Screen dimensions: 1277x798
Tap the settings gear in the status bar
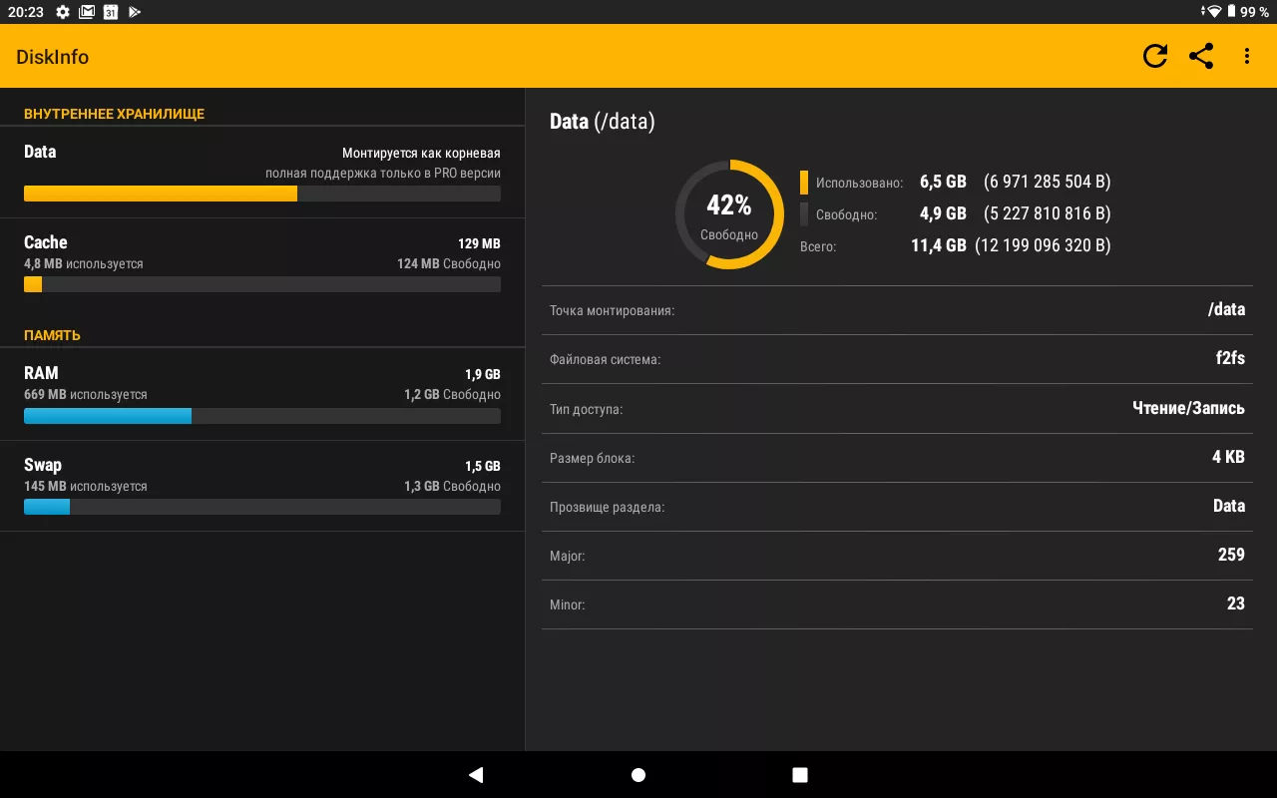coord(63,12)
